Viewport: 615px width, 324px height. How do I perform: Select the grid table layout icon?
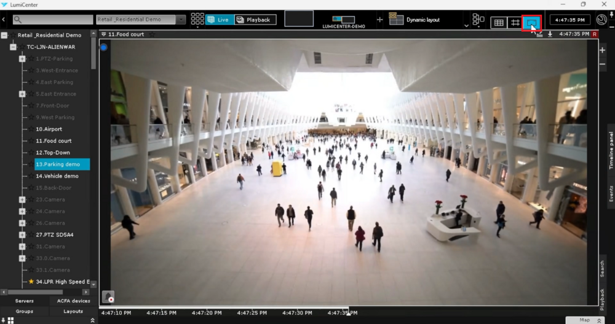click(499, 23)
